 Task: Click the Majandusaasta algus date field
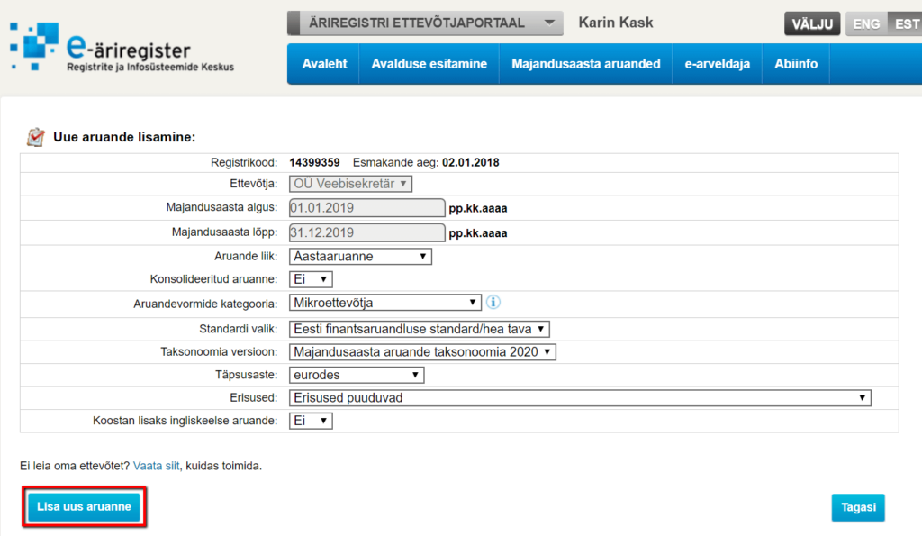click(366, 208)
